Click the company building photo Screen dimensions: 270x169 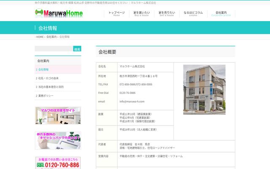click(x=204, y=90)
